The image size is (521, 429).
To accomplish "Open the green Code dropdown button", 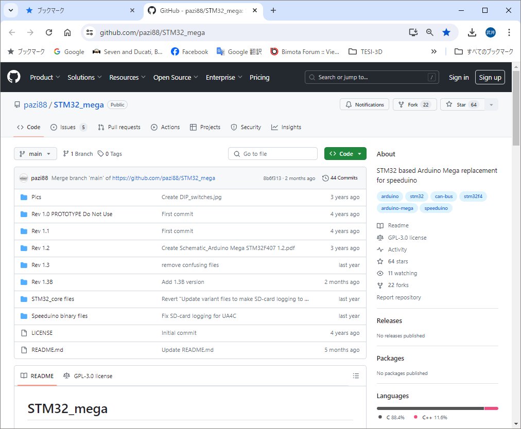I will coord(345,153).
